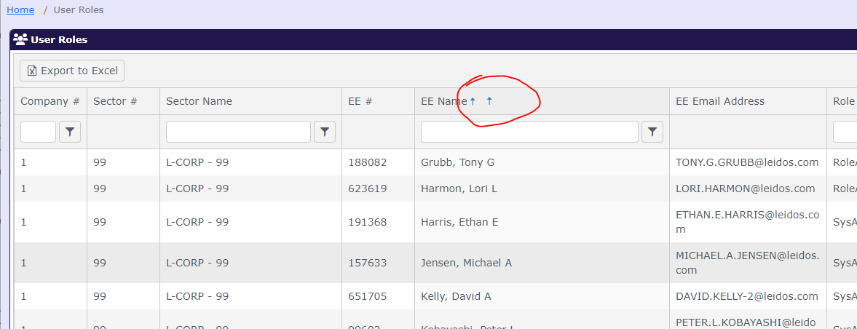
Task: Go to the Home breadcrumb link
Action: click(20, 10)
